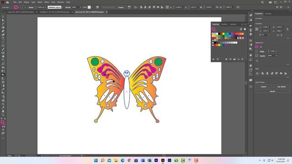Click the pink Fill box in left toolbar
Image resolution: width=292 pixels, height=164 pixels.
click(x=2, y=122)
